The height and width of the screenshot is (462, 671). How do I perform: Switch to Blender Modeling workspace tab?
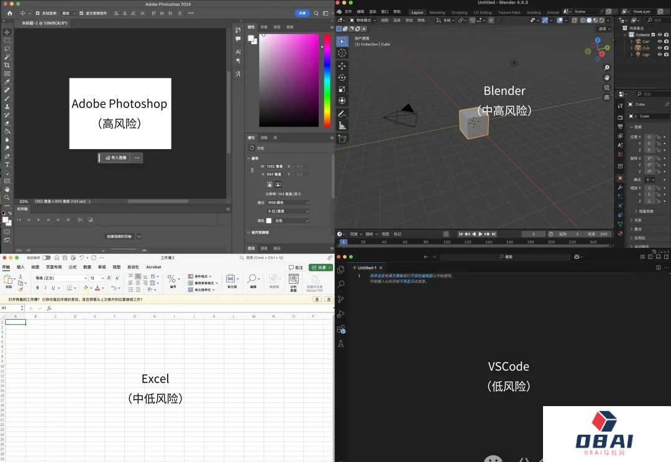pyautogui.click(x=437, y=12)
